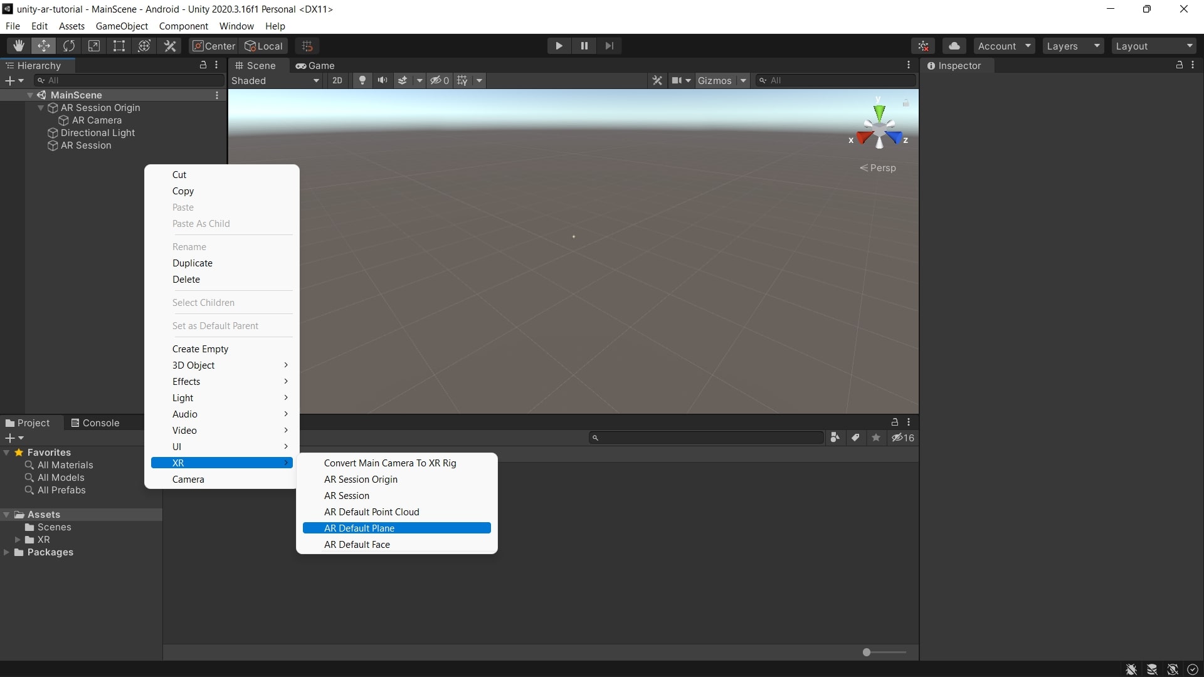This screenshot has width=1204, height=677.
Task: Expand the XR assets folder
Action: [x=18, y=540]
